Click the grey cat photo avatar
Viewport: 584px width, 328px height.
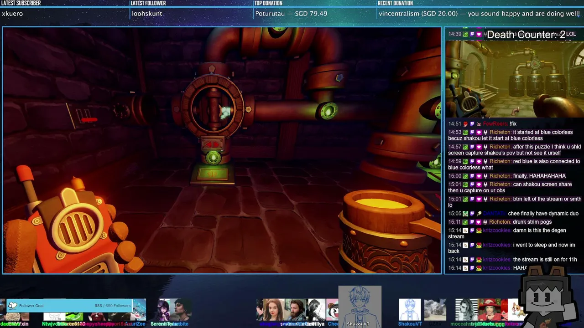435,310
